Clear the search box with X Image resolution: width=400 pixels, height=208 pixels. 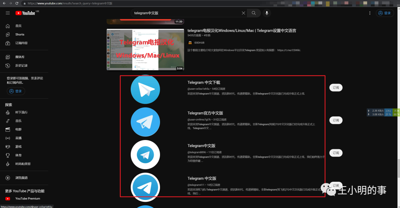point(243,13)
